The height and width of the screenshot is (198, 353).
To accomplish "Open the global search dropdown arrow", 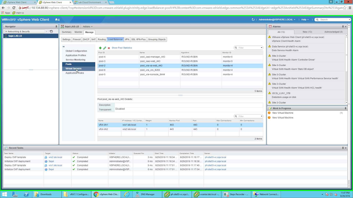I will 350,20.
